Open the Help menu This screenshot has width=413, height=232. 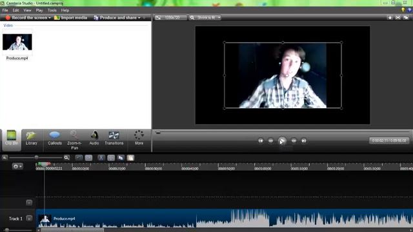point(65,10)
